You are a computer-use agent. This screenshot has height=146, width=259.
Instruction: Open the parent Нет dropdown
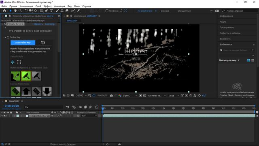tap(89, 116)
